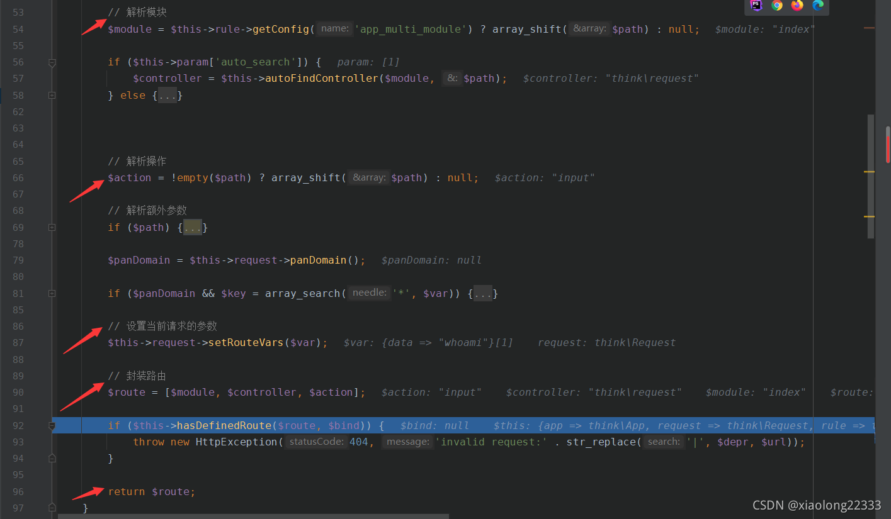Click line number 66 in the gutter
The height and width of the screenshot is (519, 891).
(18, 177)
